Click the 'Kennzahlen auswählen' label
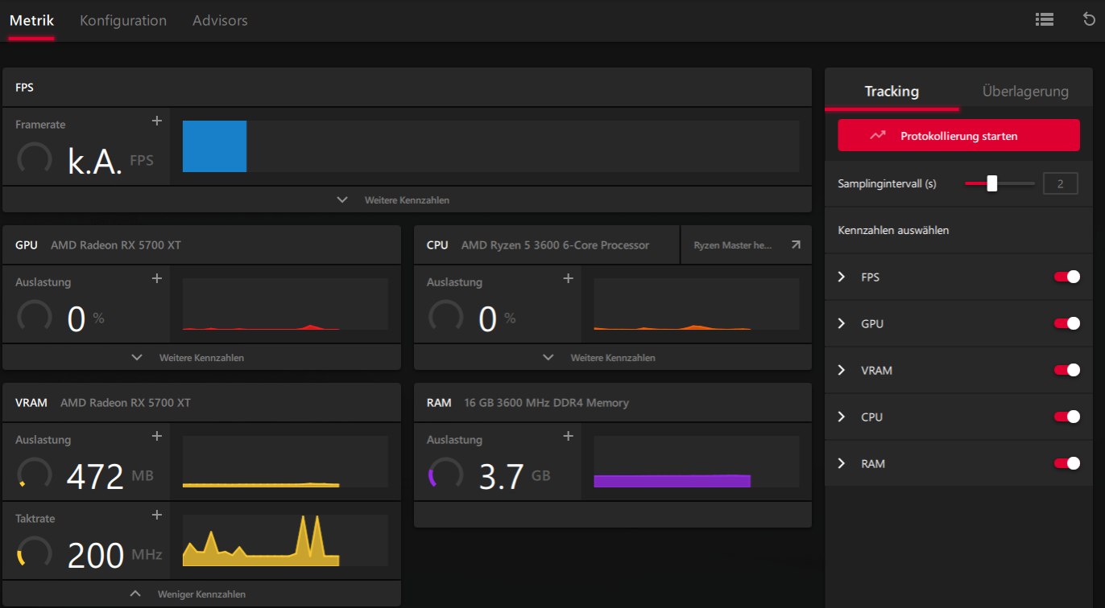The width and height of the screenshot is (1105, 608). pyautogui.click(x=893, y=230)
